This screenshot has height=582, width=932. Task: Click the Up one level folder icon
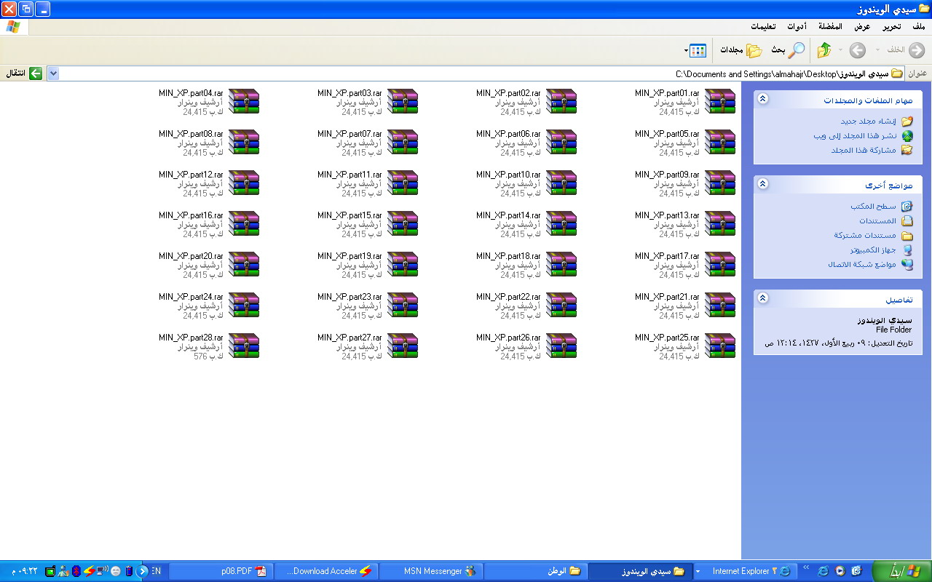[824, 50]
